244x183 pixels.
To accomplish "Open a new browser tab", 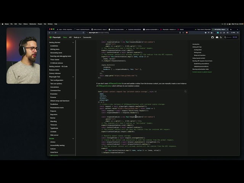I will pos(231,29).
